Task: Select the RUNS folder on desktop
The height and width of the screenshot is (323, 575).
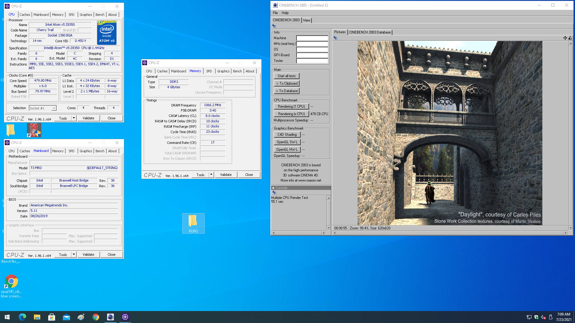Action: (193, 223)
